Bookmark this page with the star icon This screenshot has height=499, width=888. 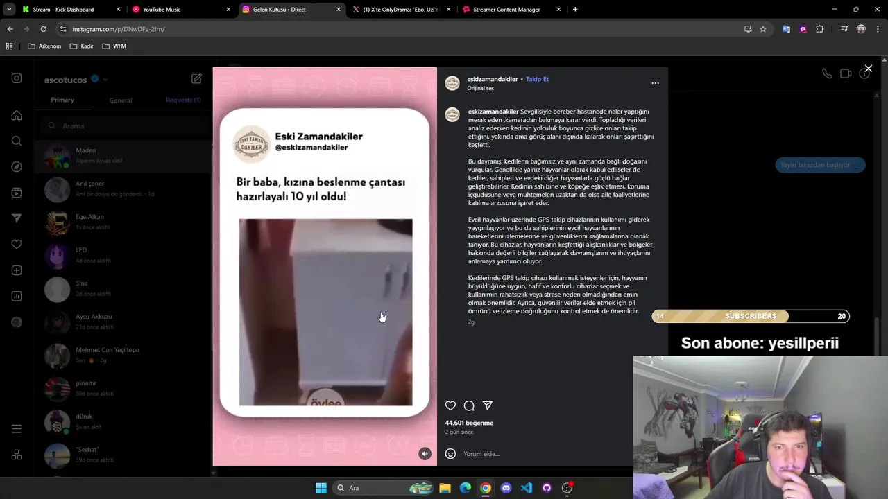pyautogui.click(x=763, y=29)
